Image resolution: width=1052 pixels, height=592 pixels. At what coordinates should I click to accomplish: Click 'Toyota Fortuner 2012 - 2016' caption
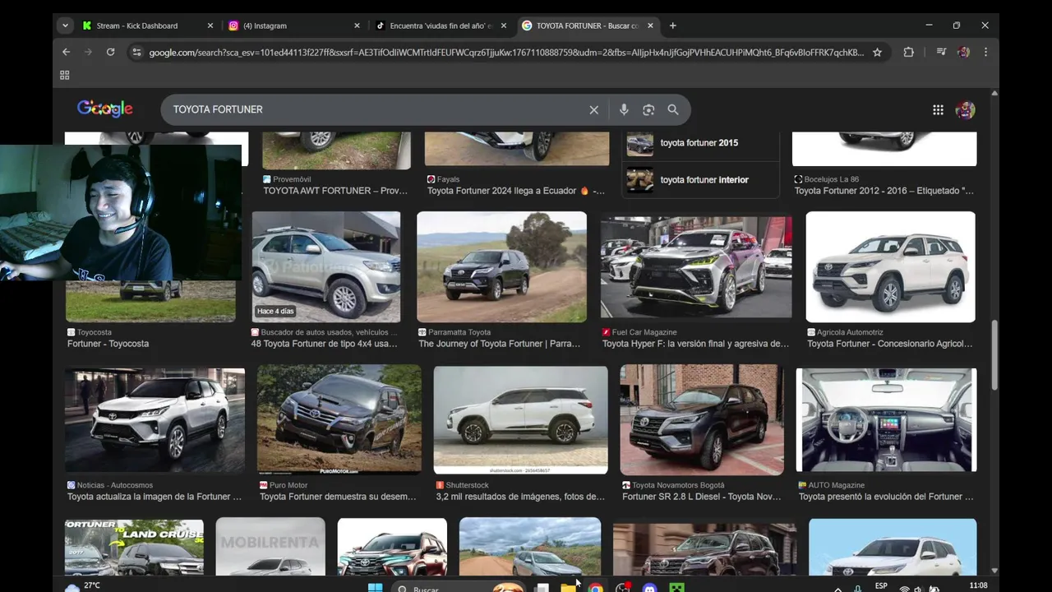(x=884, y=191)
